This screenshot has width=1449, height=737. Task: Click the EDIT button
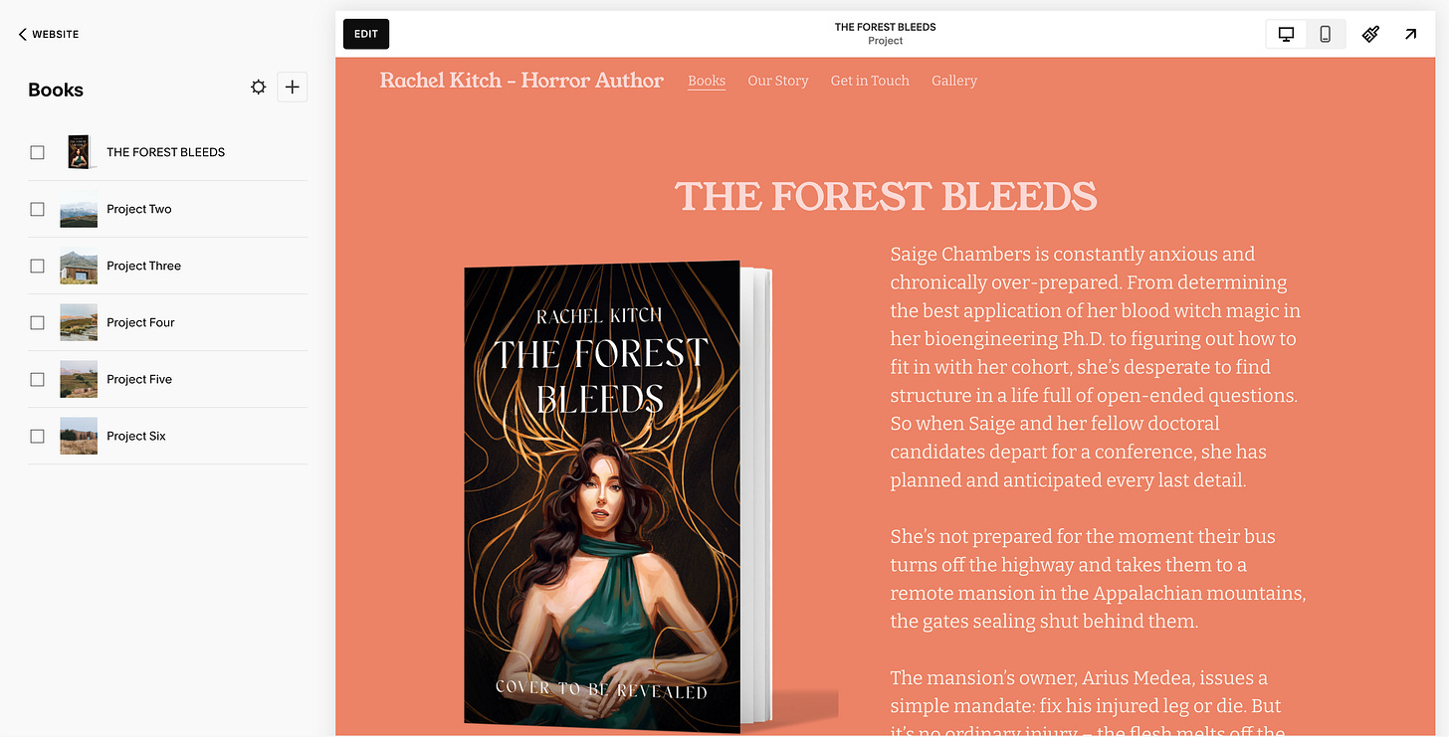pos(366,34)
